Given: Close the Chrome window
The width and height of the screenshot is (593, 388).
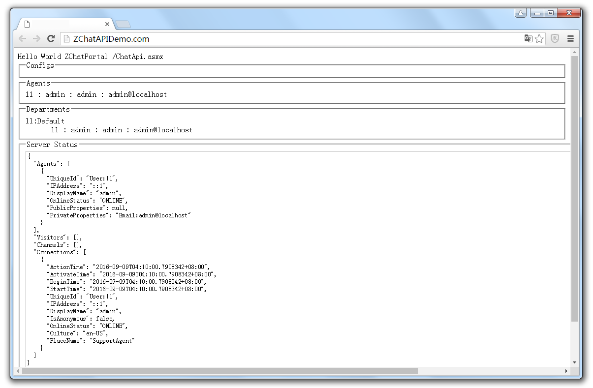Looking at the screenshot, I should [x=568, y=13].
